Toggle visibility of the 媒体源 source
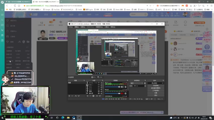The image size is (214, 120). coord(99,93)
